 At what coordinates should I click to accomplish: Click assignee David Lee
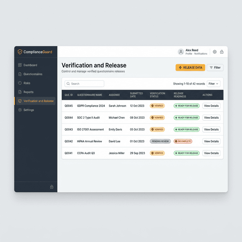coord(114,141)
